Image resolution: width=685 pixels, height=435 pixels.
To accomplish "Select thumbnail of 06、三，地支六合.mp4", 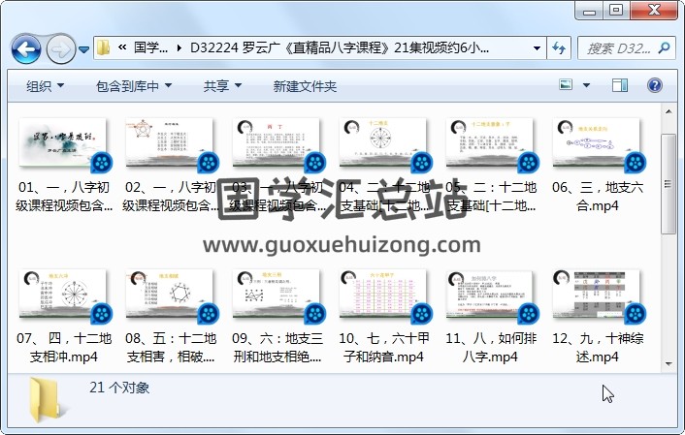I will (x=597, y=142).
